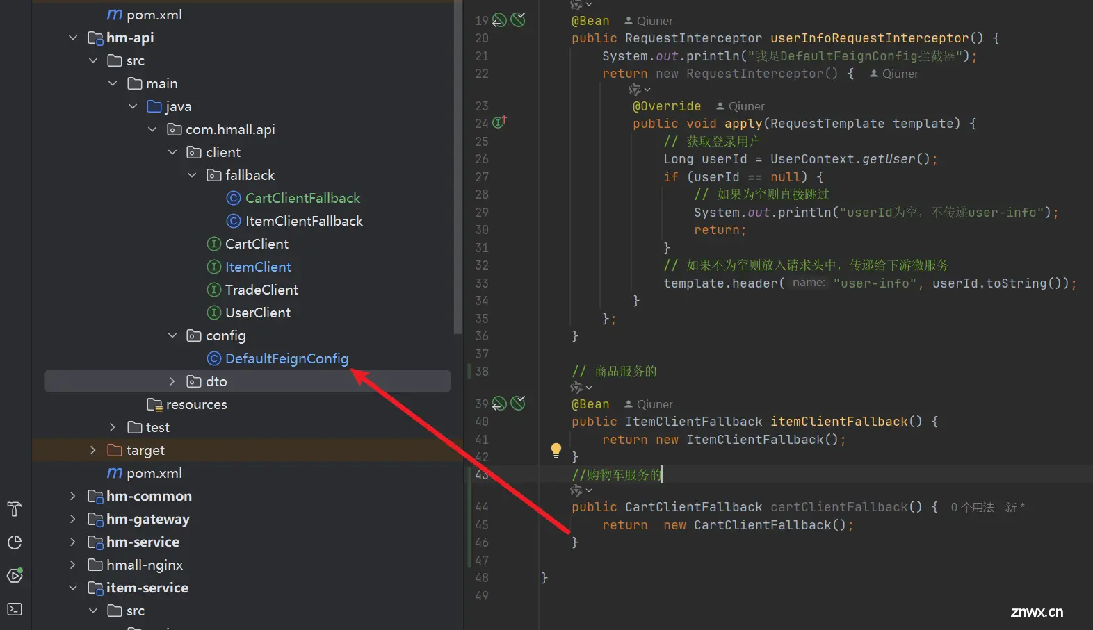
Task: Click line number 33 in the gutter
Action: (x=482, y=283)
